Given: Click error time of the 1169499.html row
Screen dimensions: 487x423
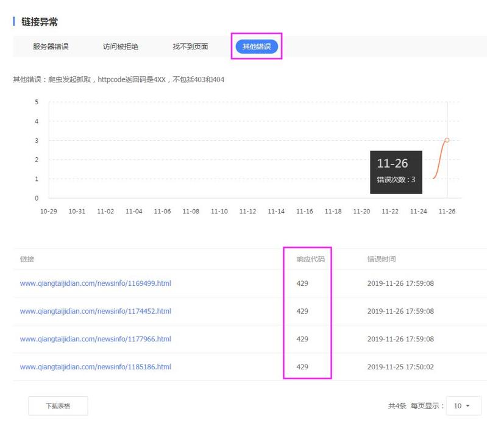Looking at the screenshot, I should [x=400, y=283].
